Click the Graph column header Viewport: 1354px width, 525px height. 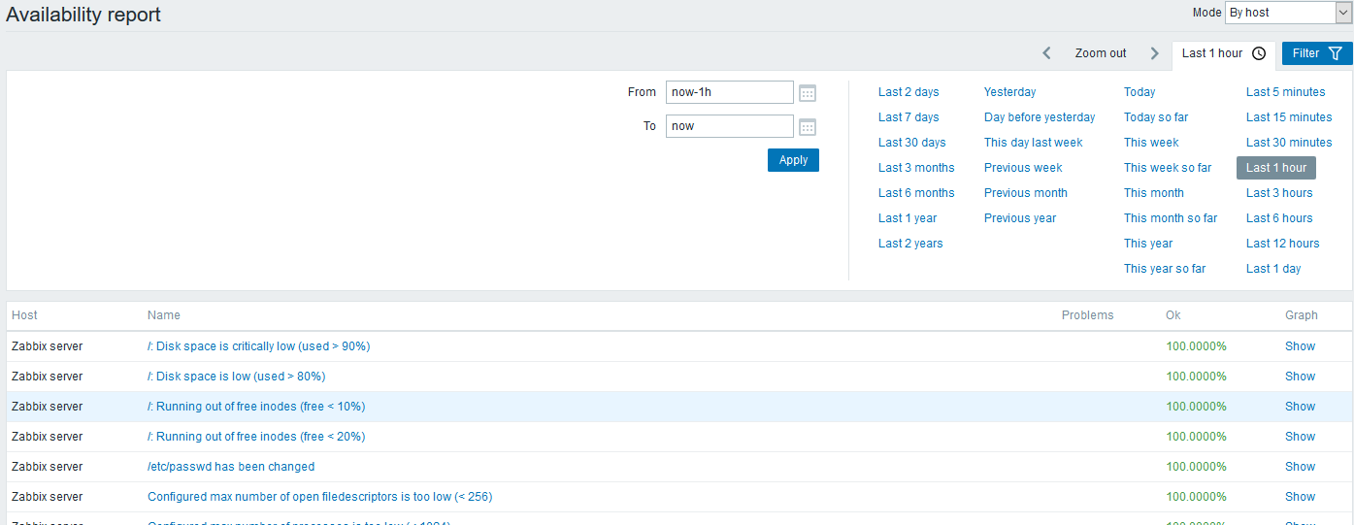[x=1302, y=315]
